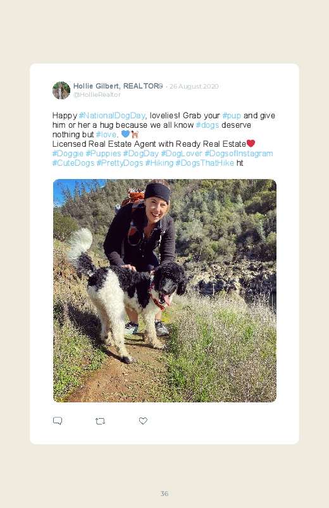Click the blue heart emoji
Image resolution: width=329 pixels, height=508 pixels.
pyautogui.click(x=125, y=134)
